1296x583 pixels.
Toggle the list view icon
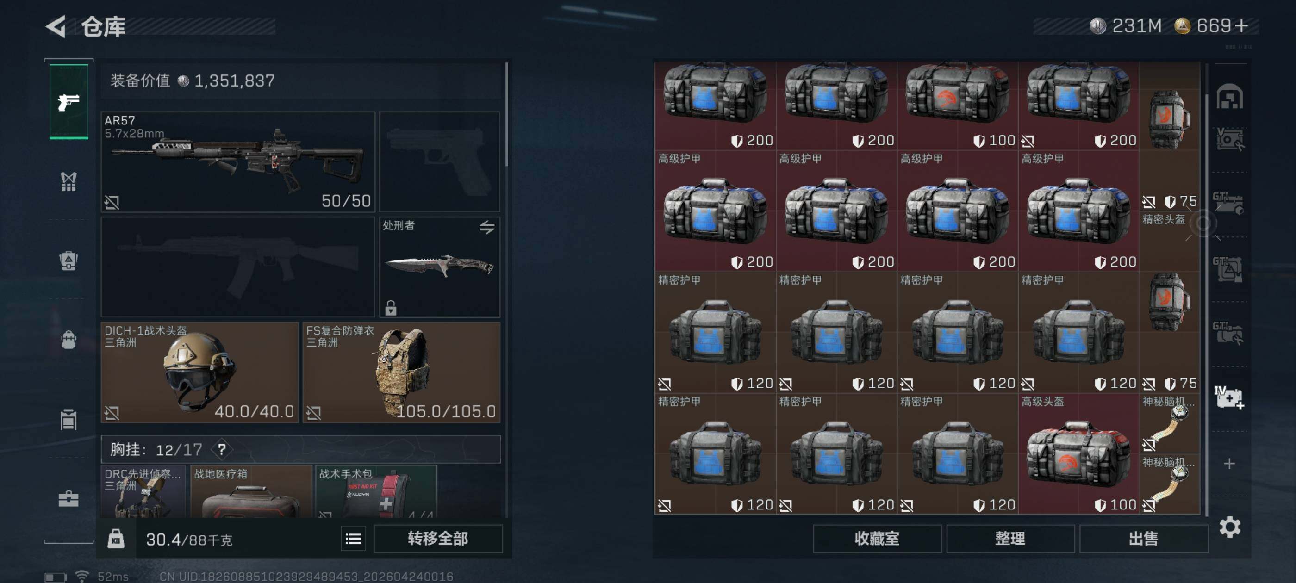pos(353,539)
